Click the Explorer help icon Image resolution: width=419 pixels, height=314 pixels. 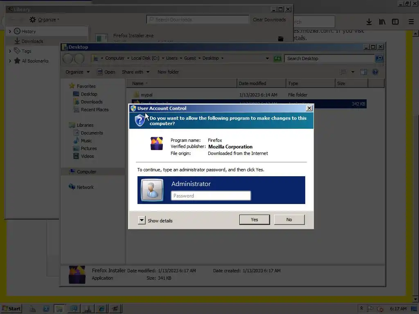coord(375,72)
